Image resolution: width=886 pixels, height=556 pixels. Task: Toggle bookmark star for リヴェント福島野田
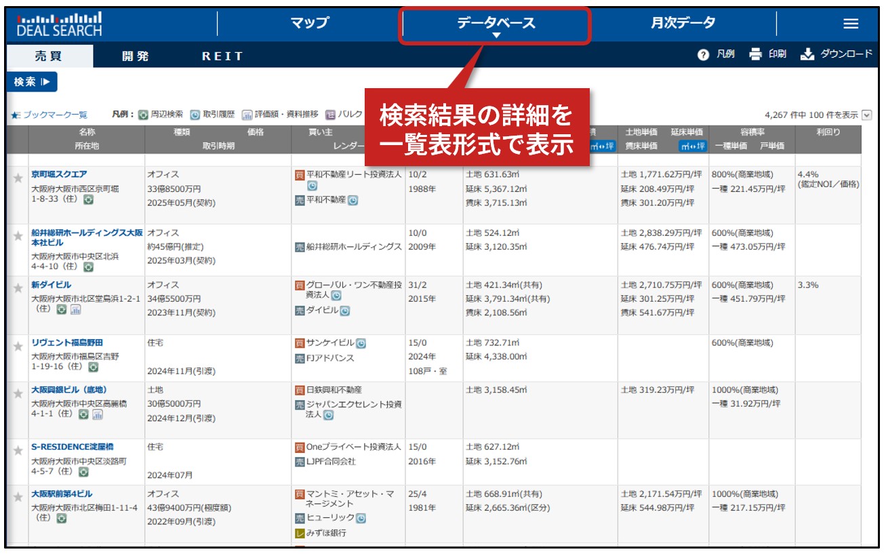18,346
